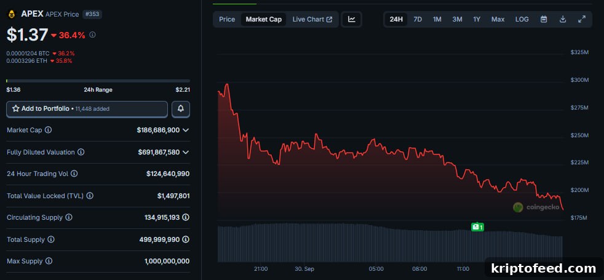Click info icon after 134,915,193 value
Viewport: 604px width, 280px height.
click(x=186, y=217)
